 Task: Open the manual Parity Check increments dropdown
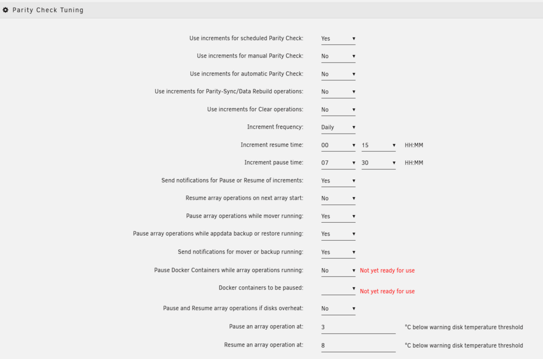point(338,56)
